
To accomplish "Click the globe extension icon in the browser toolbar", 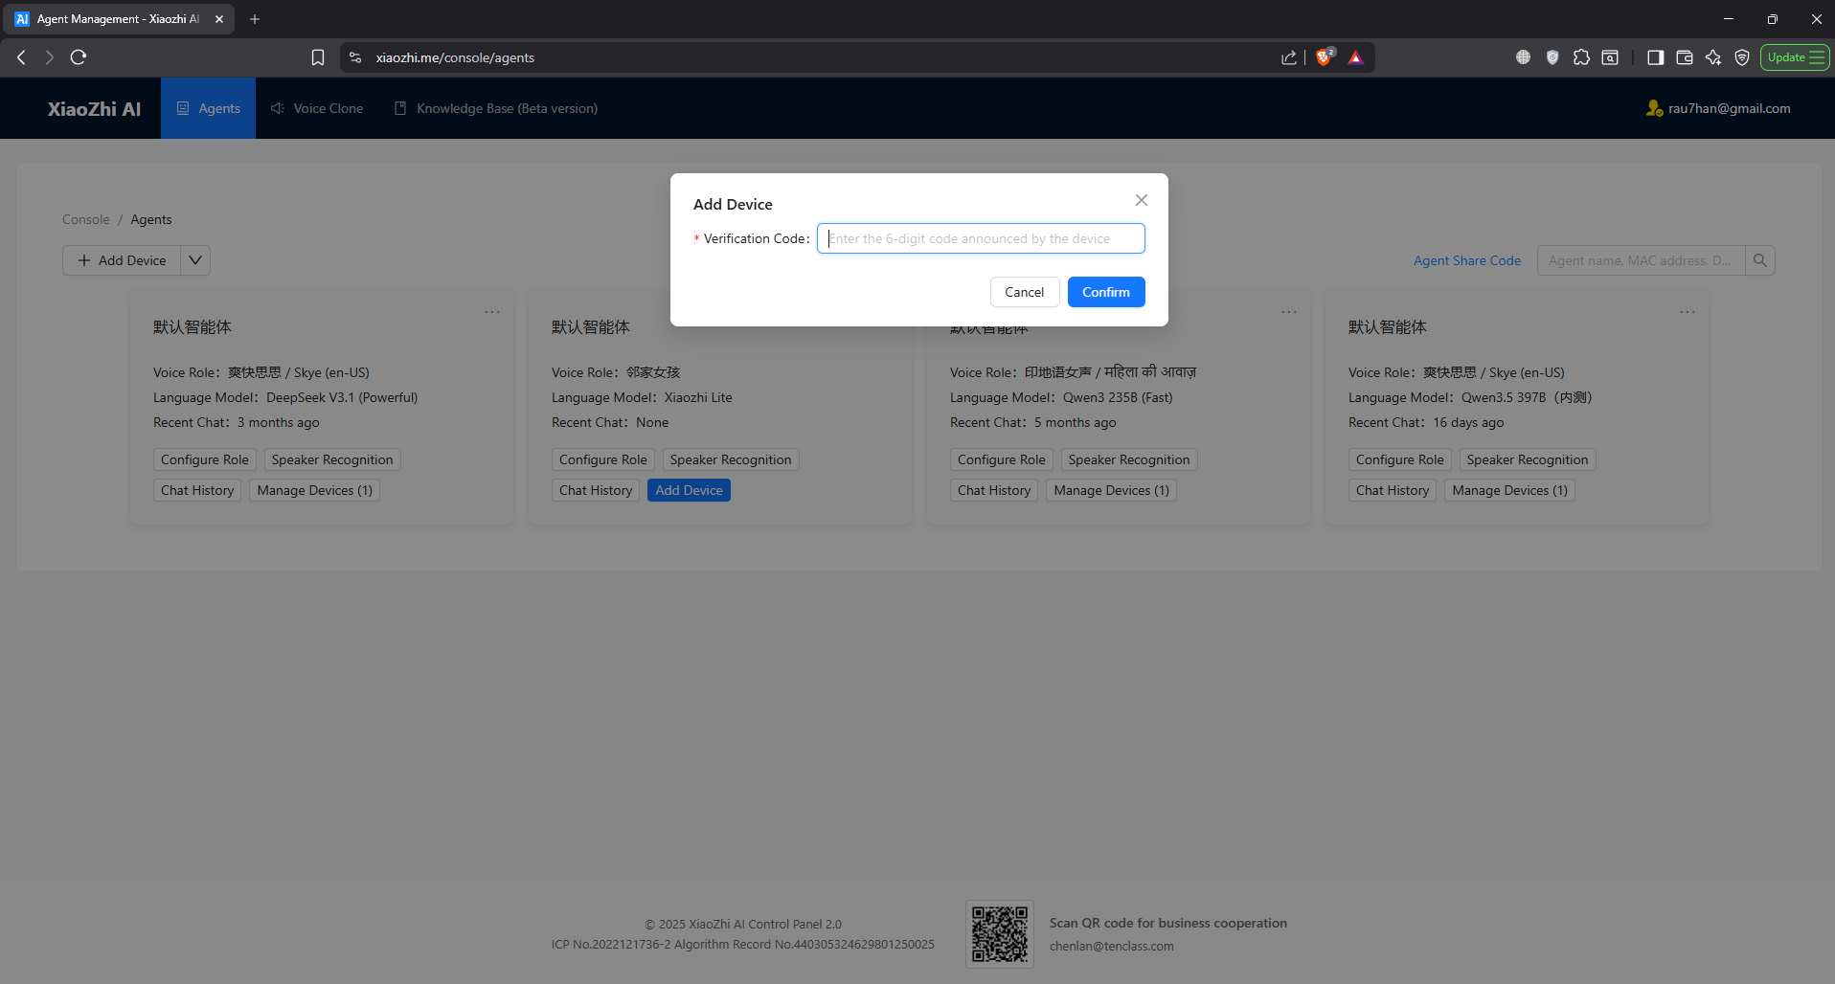I will (1523, 57).
